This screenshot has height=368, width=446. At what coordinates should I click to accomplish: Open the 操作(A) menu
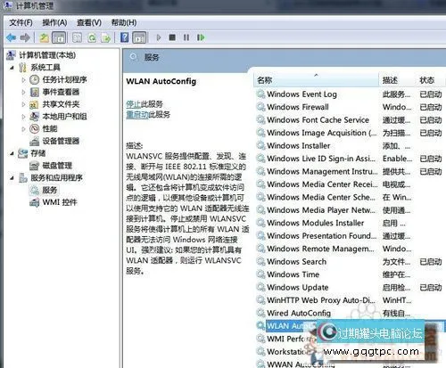[x=54, y=22]
